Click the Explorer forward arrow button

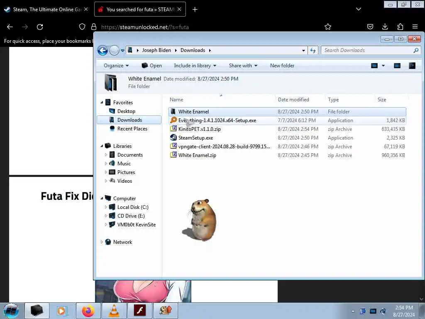point(114,50)
